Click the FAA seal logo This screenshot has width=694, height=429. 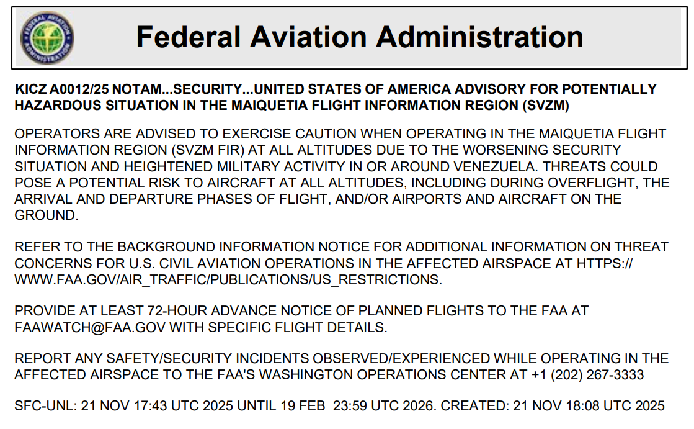[x=47, y=37]
